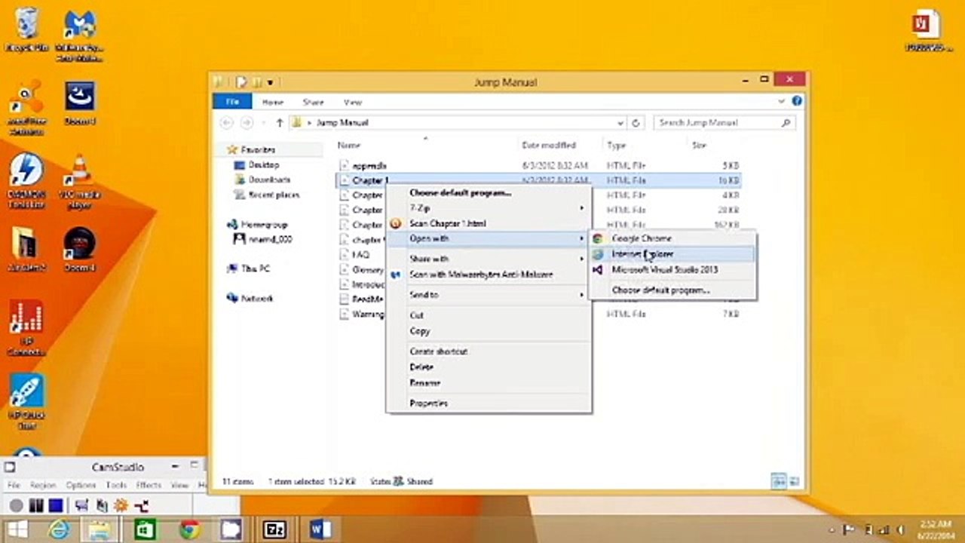The height and width of the screenshot is (543, 965).
Task: Select Internet Explorer in Open with submenu
Action: [672, 254]
